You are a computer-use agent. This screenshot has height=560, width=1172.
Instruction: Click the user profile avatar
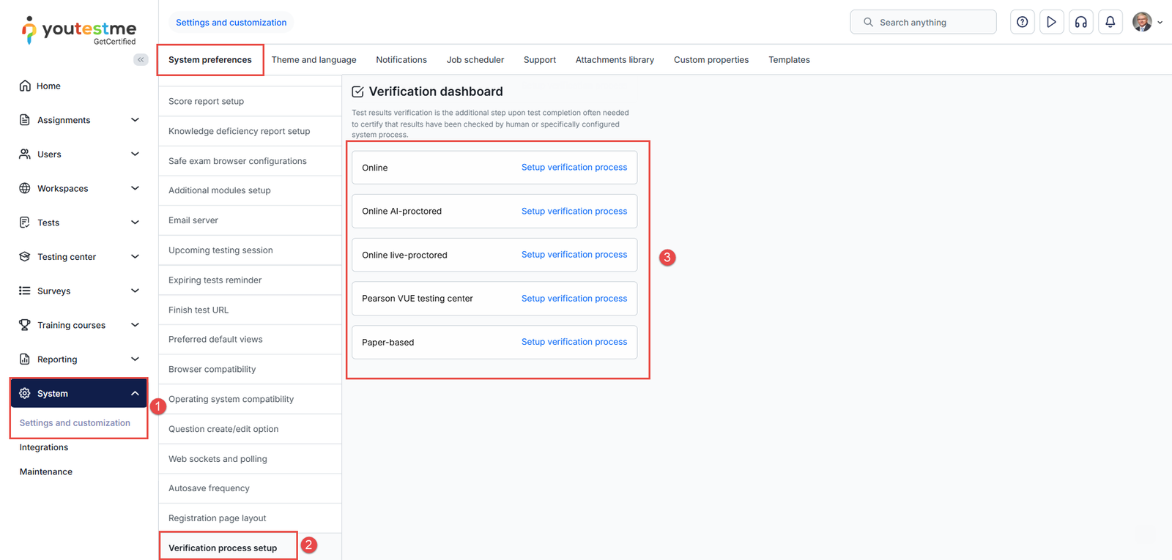[x=1141, y=22]
